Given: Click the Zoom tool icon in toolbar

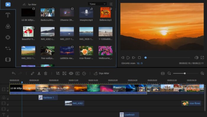Looking at the screenshot, I should pyautogui.click(x=64, y=73).
